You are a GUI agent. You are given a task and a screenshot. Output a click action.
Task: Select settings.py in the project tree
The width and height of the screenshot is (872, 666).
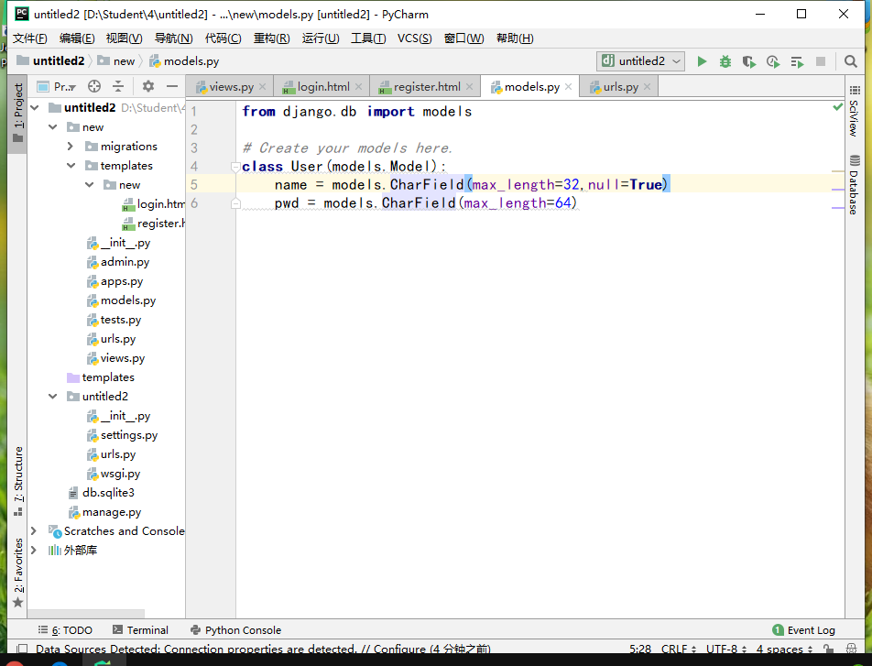pos(128,435)
